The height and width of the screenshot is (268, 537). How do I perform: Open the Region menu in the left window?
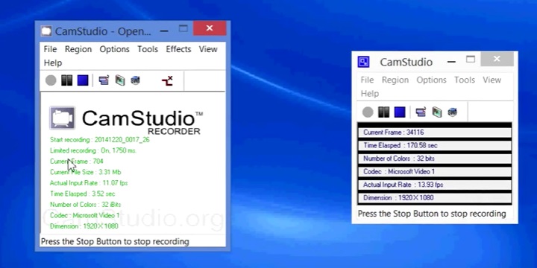pos(78,49)
